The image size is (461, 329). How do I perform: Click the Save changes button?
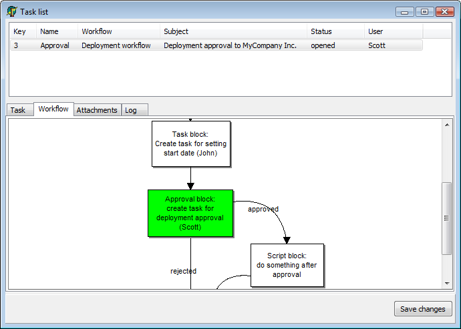422,309
